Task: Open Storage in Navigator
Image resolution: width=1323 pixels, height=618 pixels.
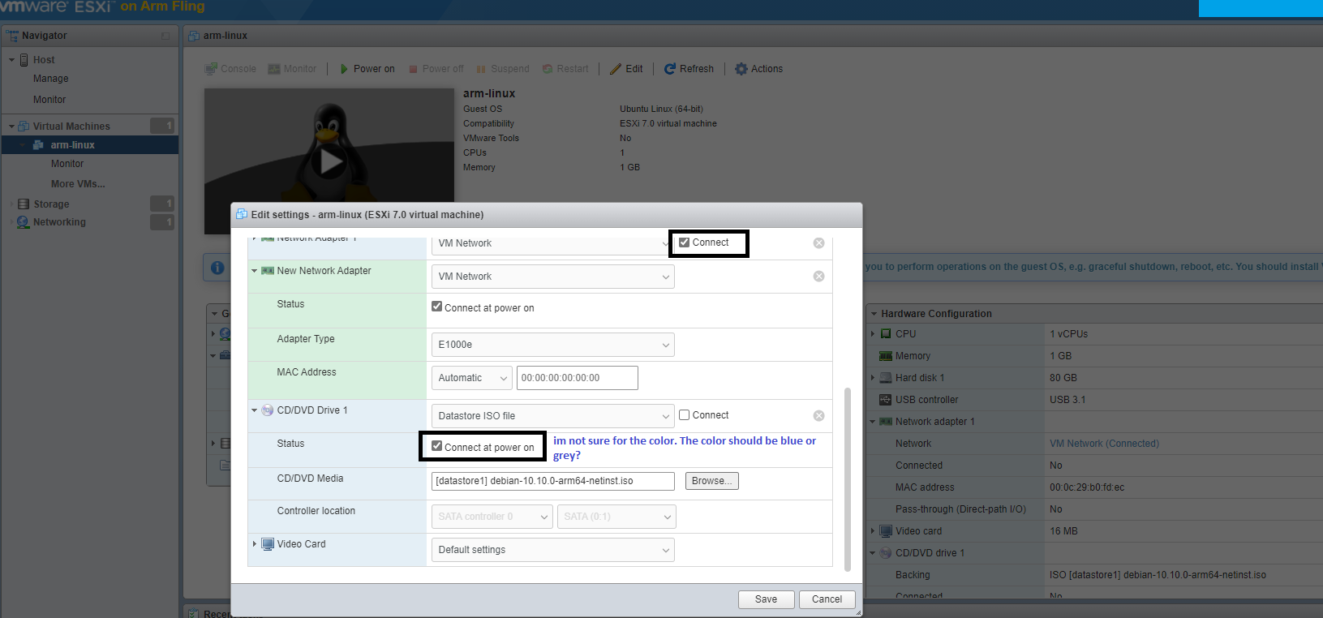Action: coord(51,204)
